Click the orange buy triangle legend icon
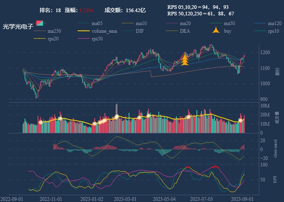 [x=216, y=31]
